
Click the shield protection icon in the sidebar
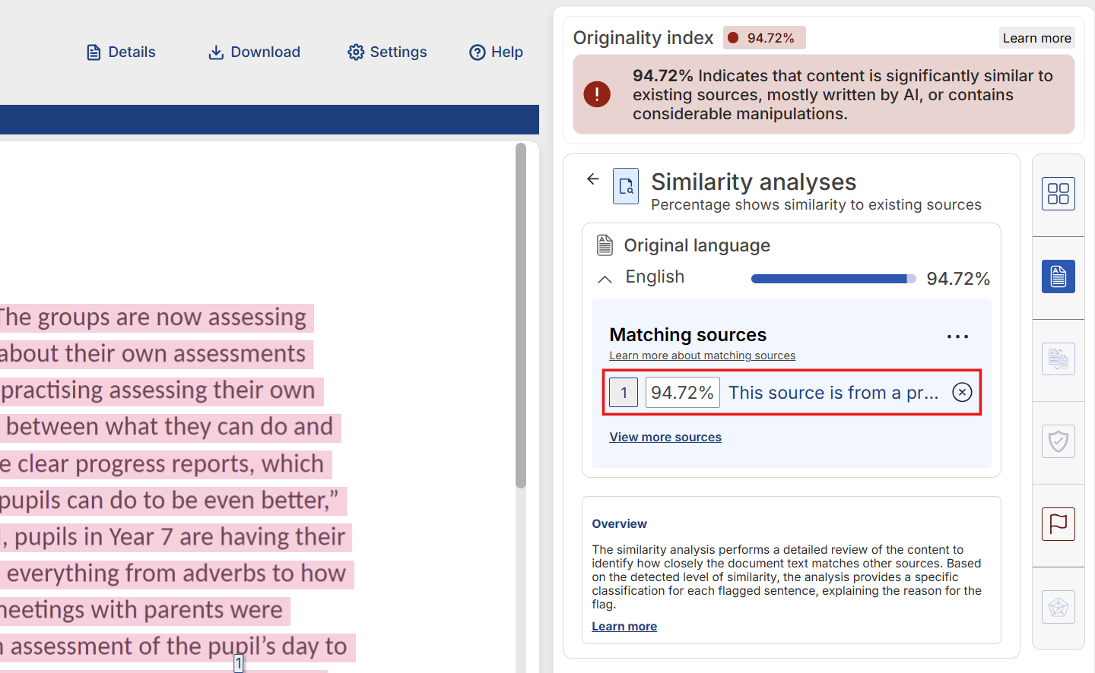(x=1058, y=441)
